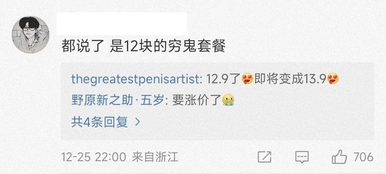Viewport: 386px width, 174px height.
Task: Tap heart-eyes emoji following 13.9
Action: pos(333,79)
